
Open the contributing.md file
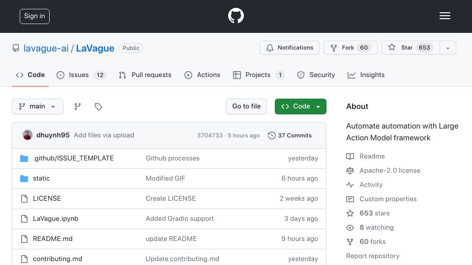58,259
